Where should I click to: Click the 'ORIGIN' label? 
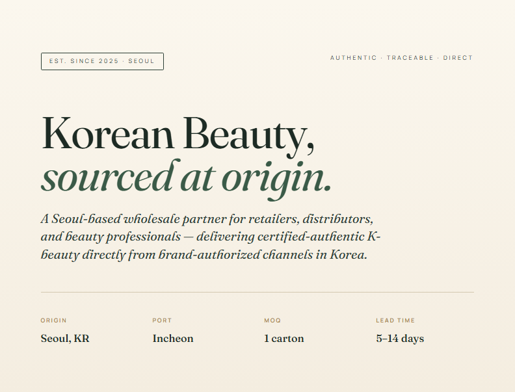(53, 320)
